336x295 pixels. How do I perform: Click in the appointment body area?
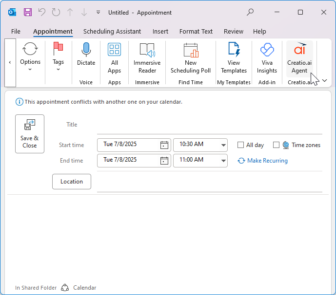[168, 238]
